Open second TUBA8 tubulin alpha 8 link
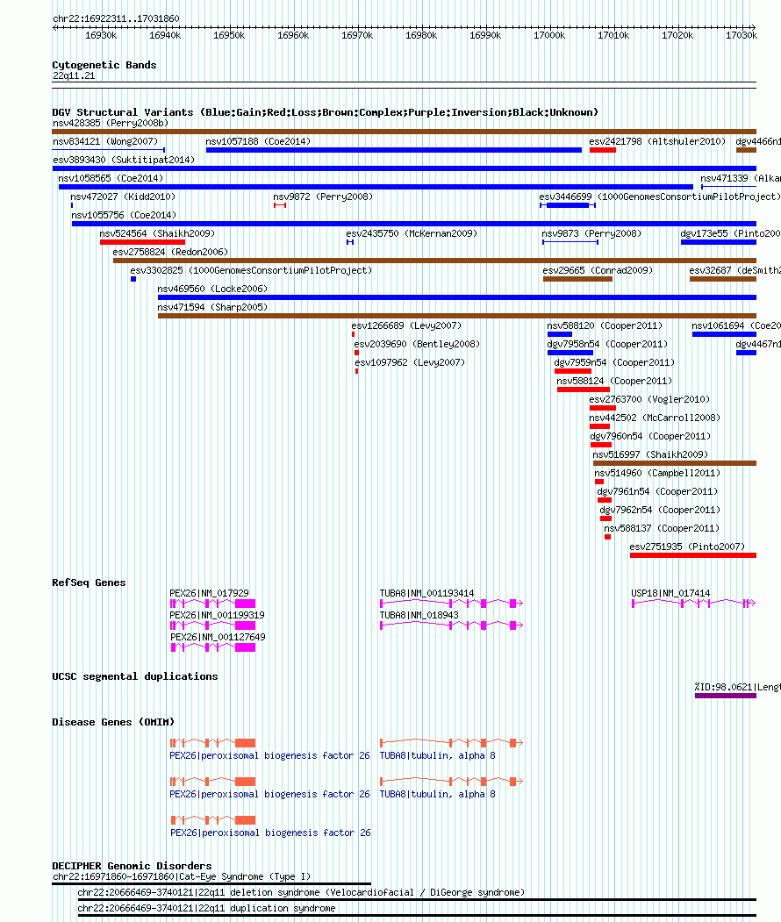781x922 pixels. pos(438,794)
